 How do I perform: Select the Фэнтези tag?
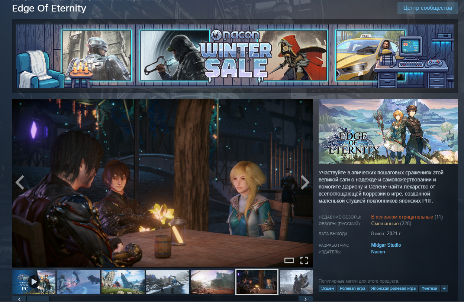tap(429, 288)
